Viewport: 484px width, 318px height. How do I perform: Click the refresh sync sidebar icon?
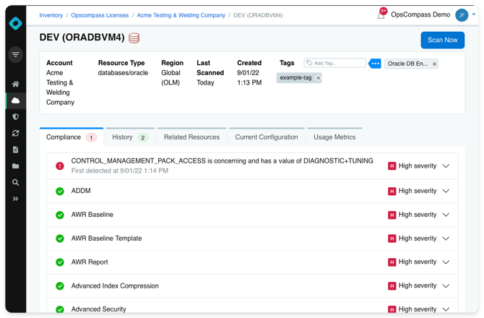pyautogui.click(x=15, y=133)
